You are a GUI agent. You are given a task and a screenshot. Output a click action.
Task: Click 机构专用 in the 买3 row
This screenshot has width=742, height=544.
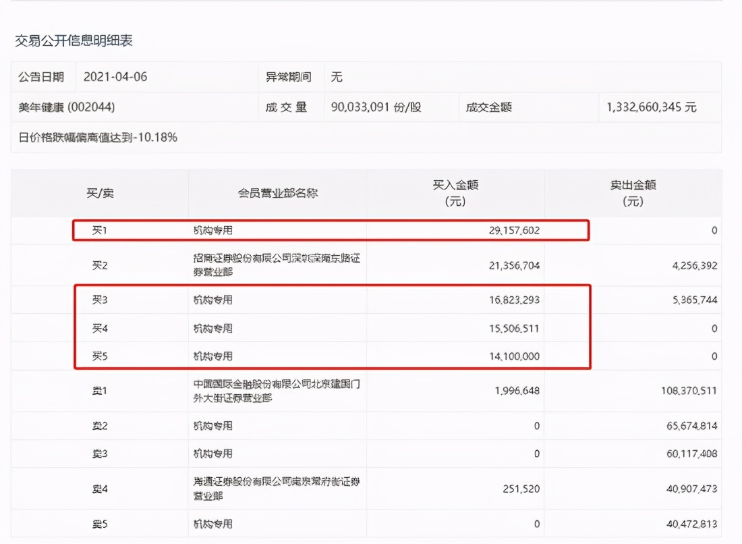212,300
